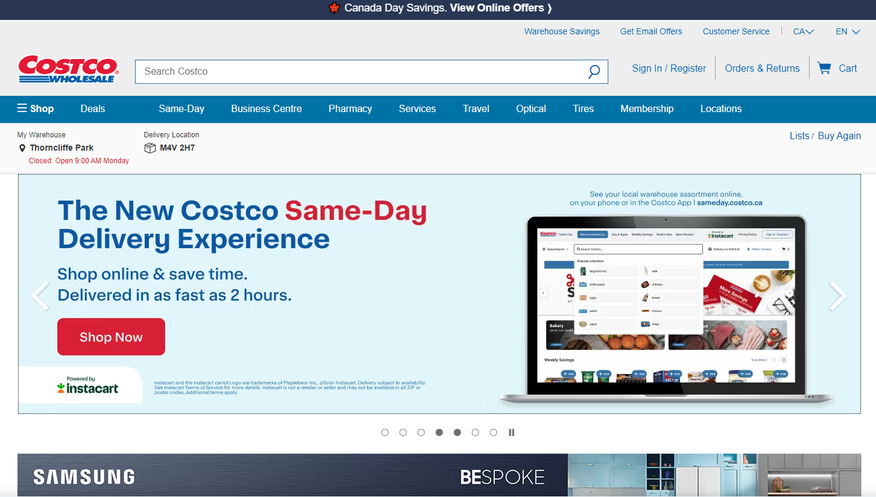Select the third carousel slide dot
This screenshot has height=497, width=876.
[x=421, y=433]
